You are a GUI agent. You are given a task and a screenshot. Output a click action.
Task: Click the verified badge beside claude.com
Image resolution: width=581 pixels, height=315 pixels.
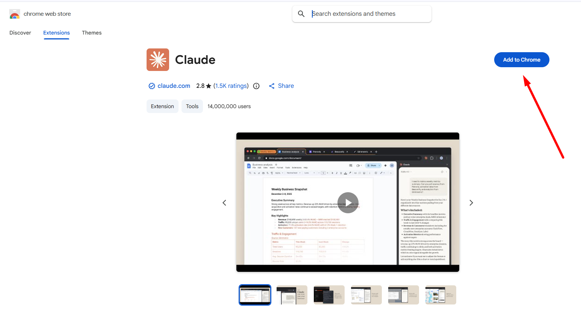pyautogui.click(x=152, y=86)
